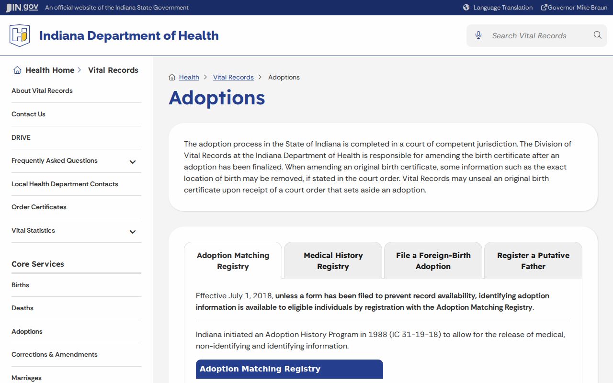Open the DRIVE sidebar link
The height and width of the screenshot is (383, 613).
pyautogui.click(x=21, y=137)
